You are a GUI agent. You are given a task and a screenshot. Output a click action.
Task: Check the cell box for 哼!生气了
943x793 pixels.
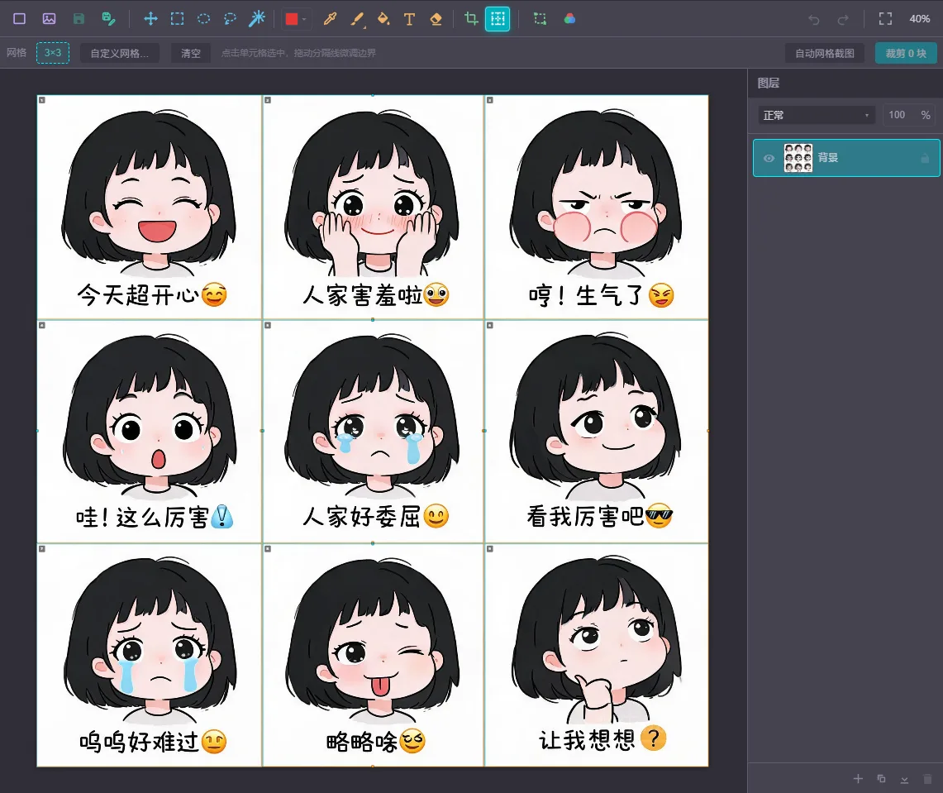(489, 101)
